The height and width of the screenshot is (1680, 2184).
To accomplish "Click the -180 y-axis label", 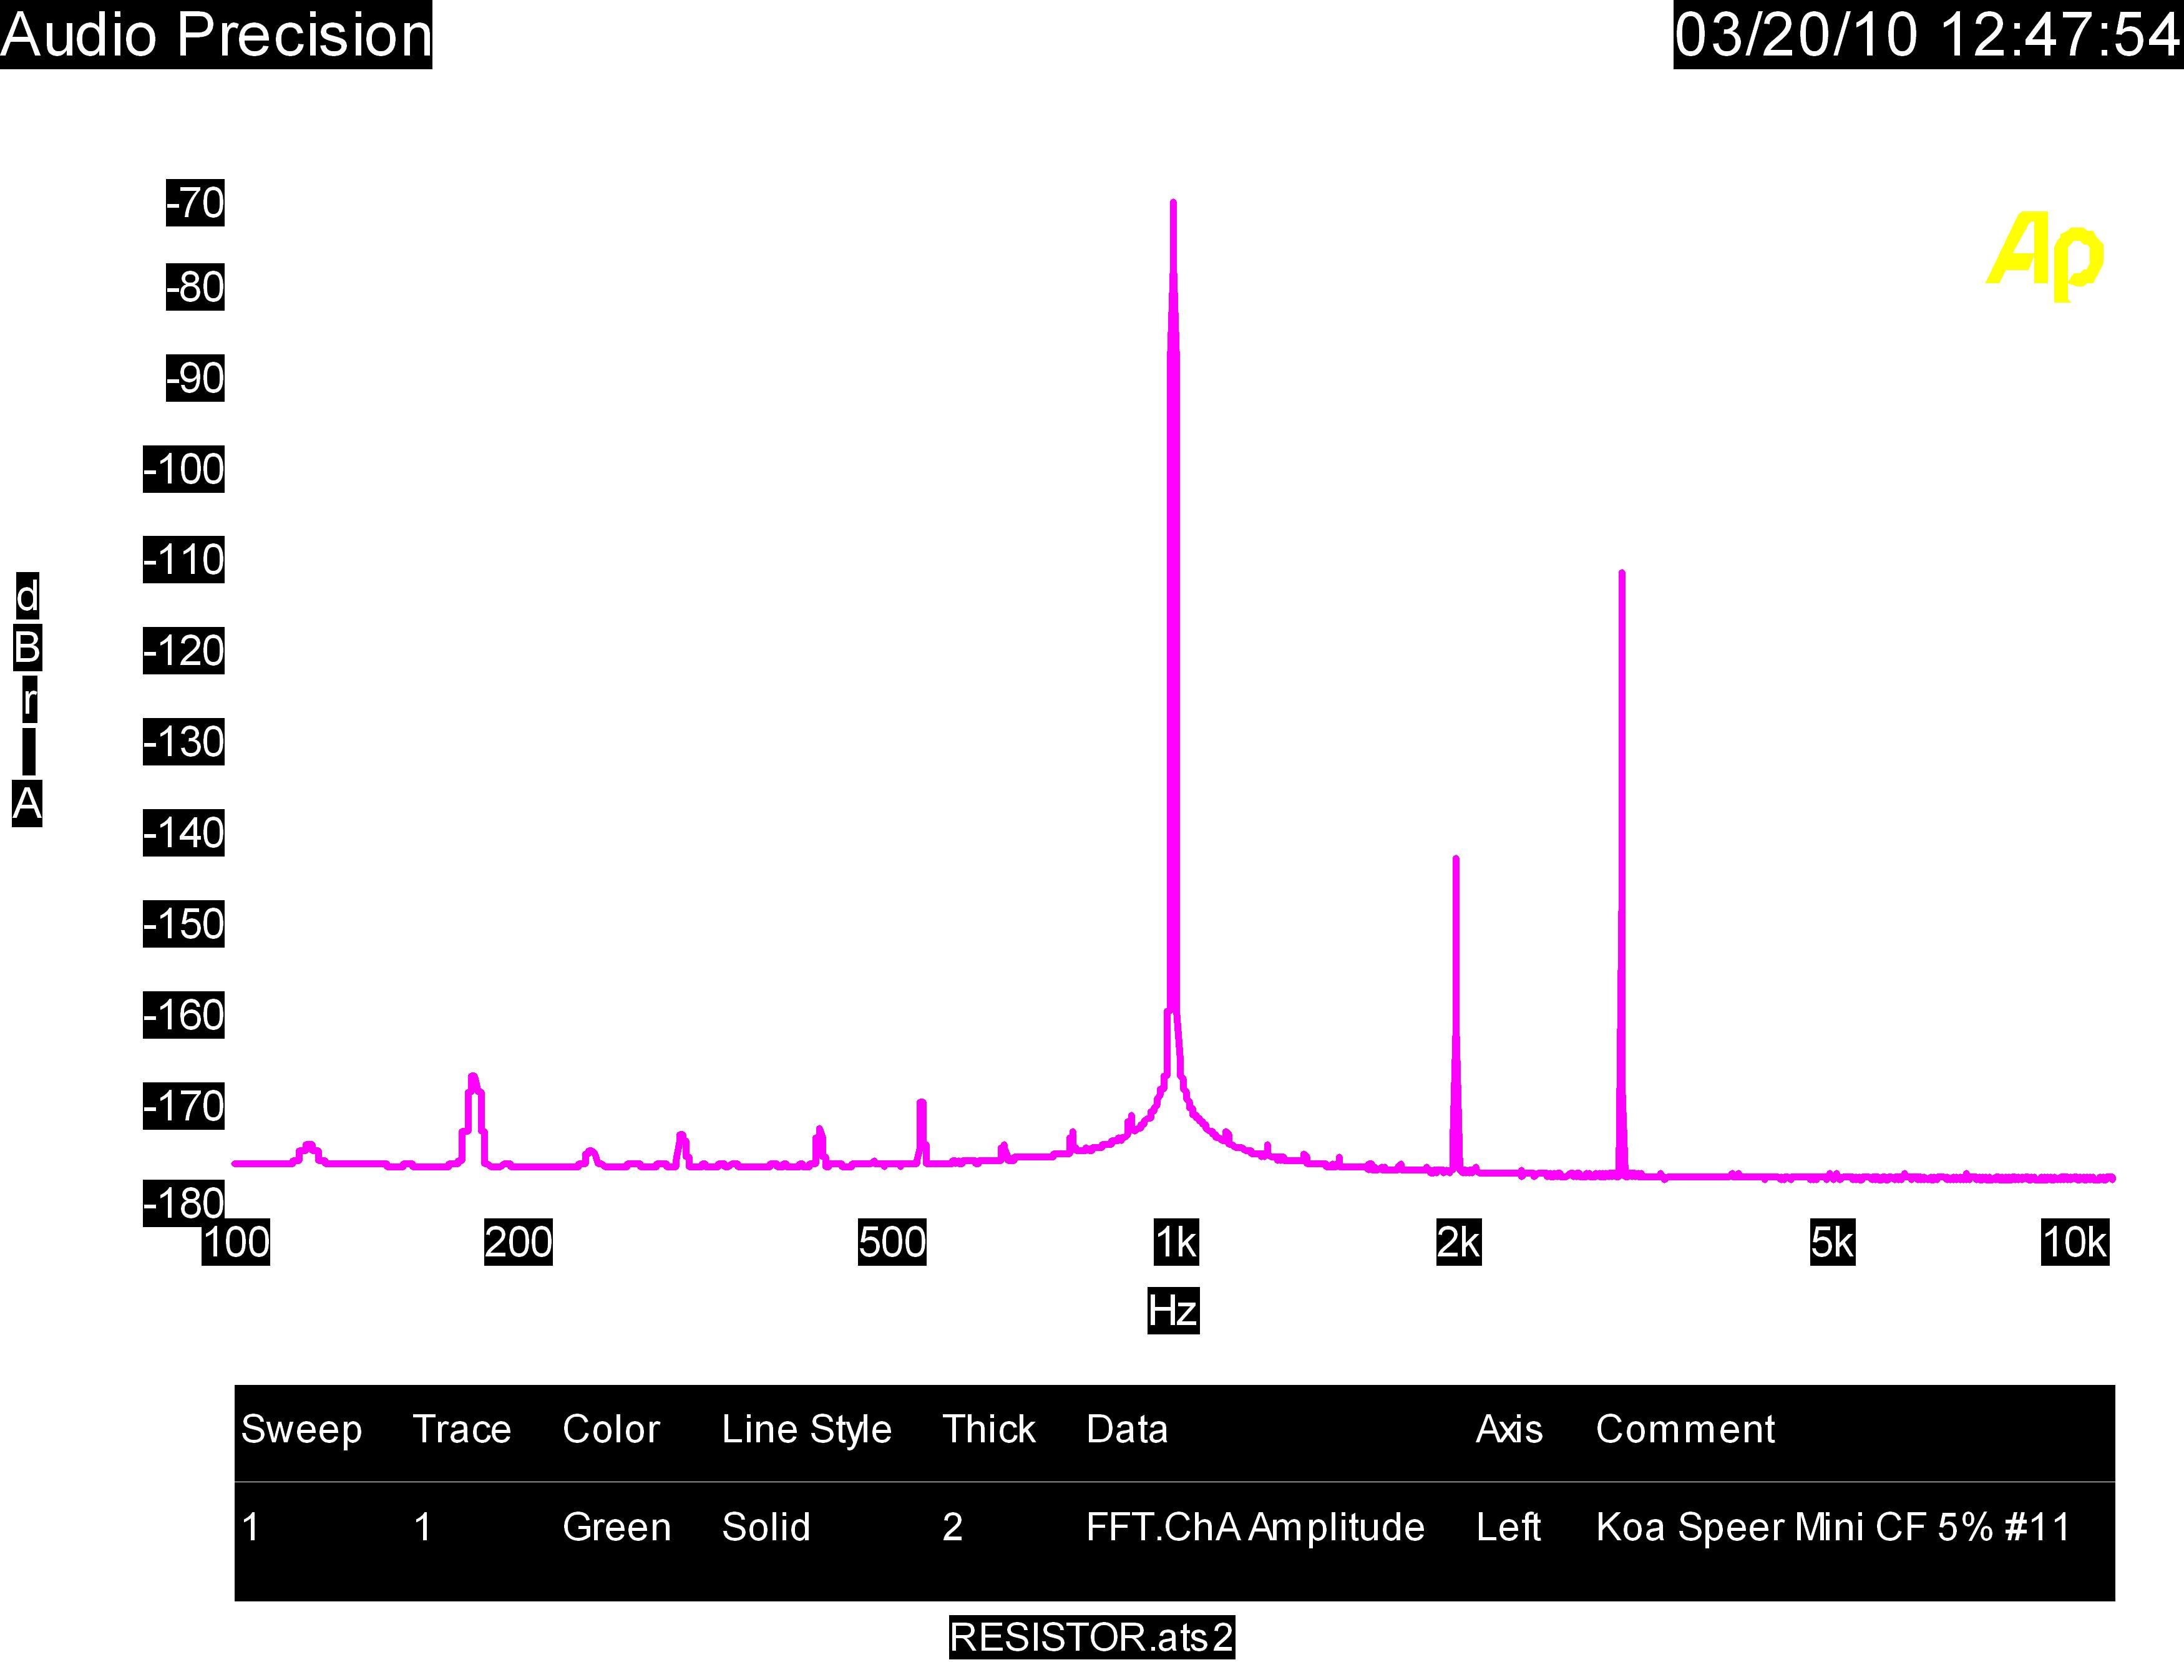I will pos(184,1202).
